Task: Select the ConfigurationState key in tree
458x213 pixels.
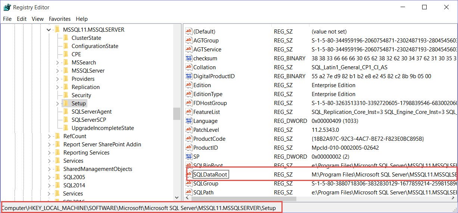Action: tap(95, 46)
